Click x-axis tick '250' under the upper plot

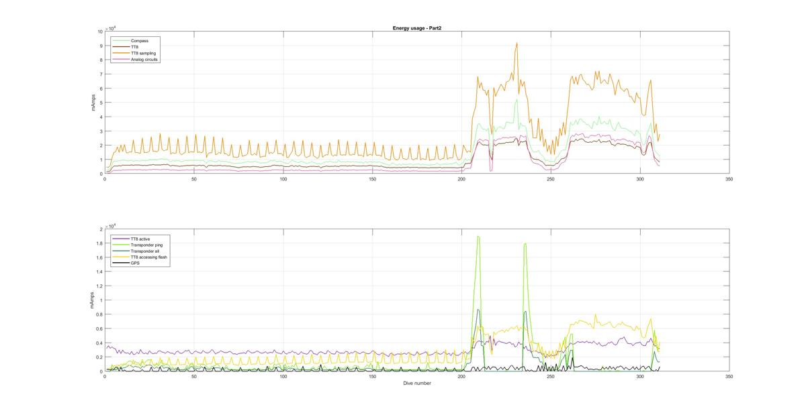tap(551, 179)
